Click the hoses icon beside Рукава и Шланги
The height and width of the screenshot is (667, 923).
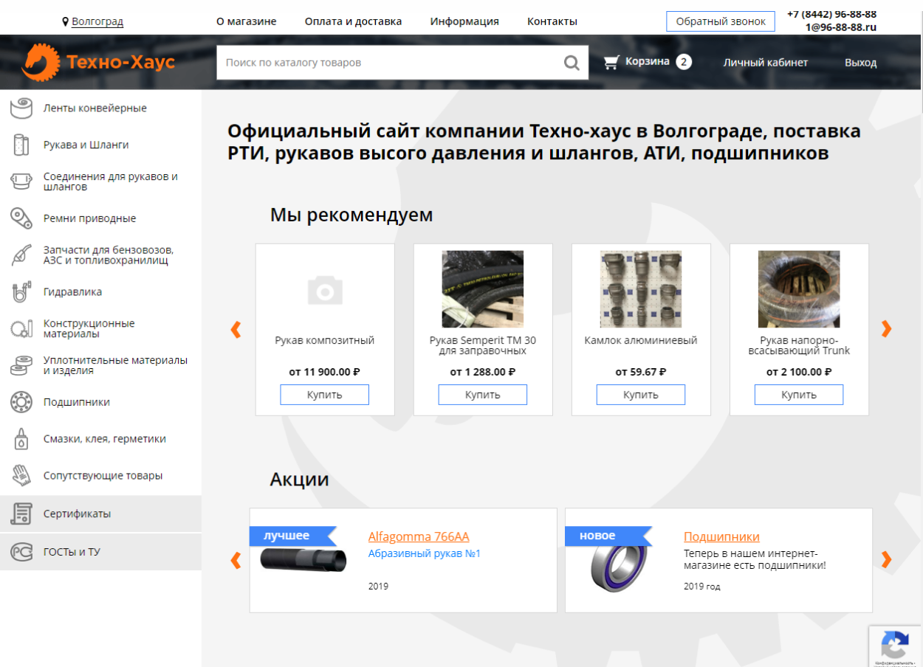click(21, 145)
